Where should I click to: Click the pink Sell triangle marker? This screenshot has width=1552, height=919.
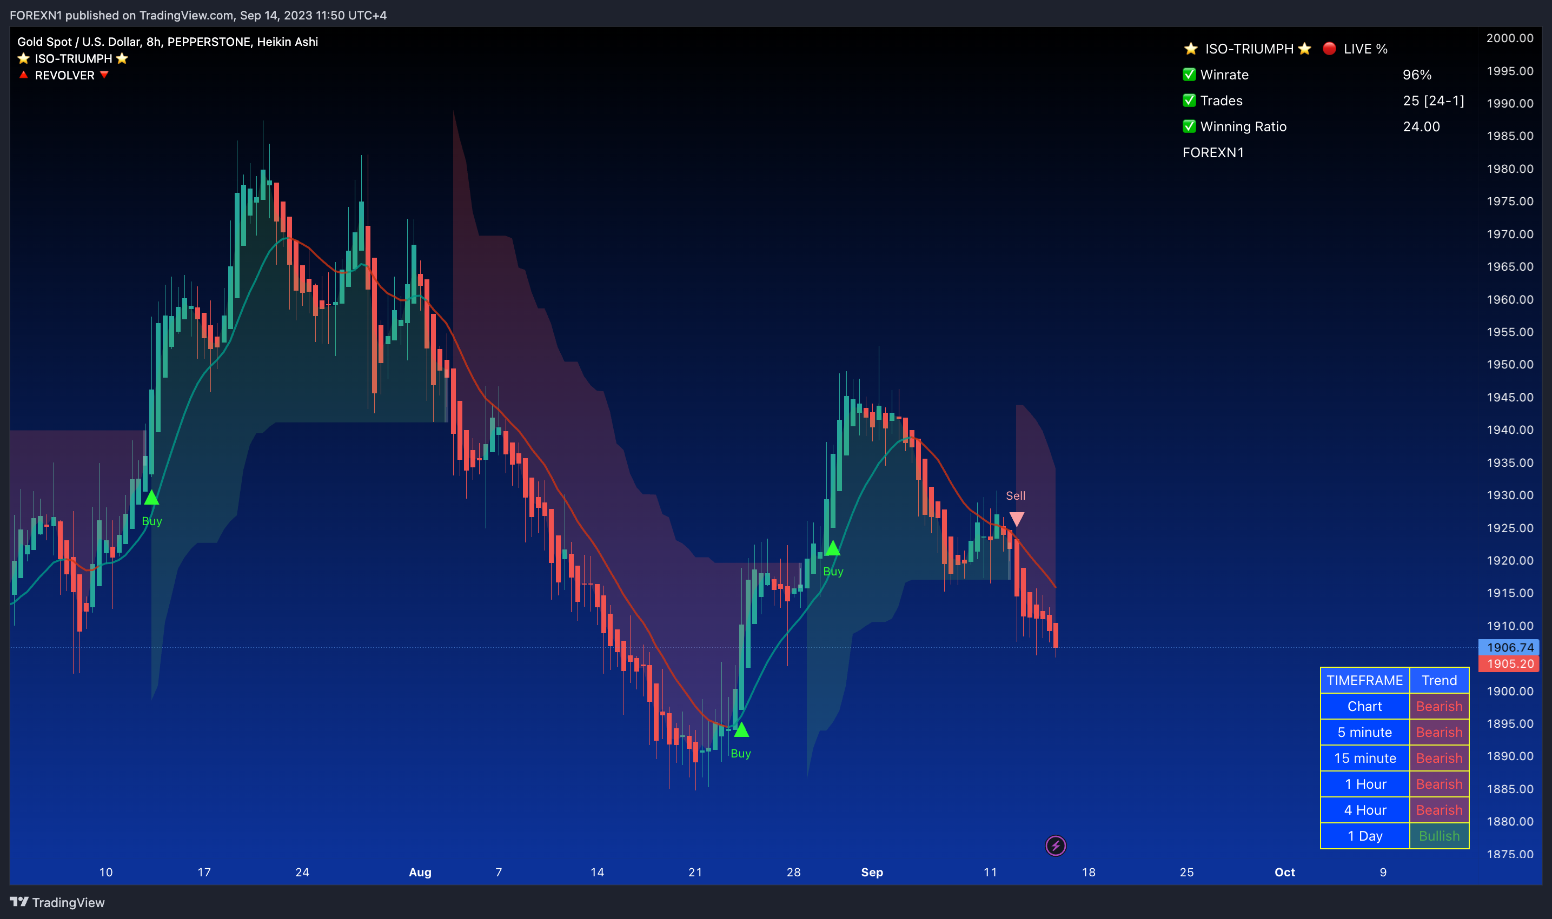click(1017, 519)
